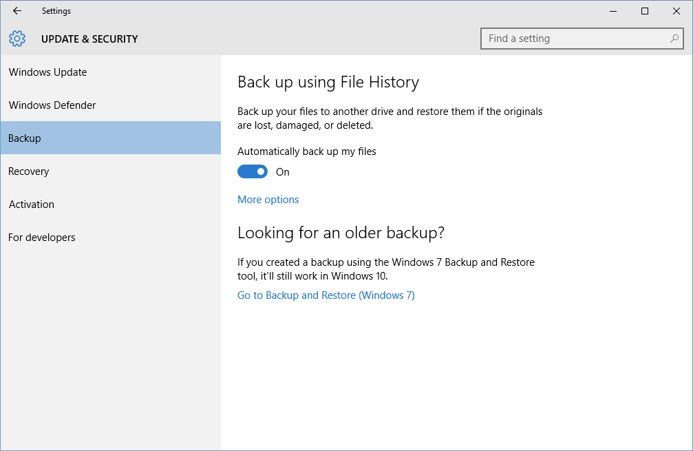Open the Windows Update section
This screenshot has width=693, height=451.
click(x=111, y=72)
